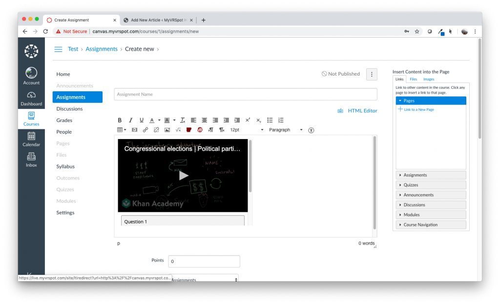The width and height of the screenshot is (500, 305).
Task: Toggle the bulleted list button
Action: click(x=270, y=120)
